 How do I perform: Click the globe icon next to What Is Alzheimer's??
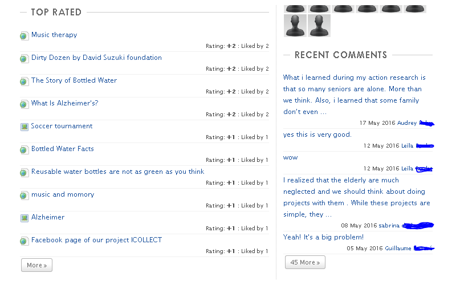point(25,104)
